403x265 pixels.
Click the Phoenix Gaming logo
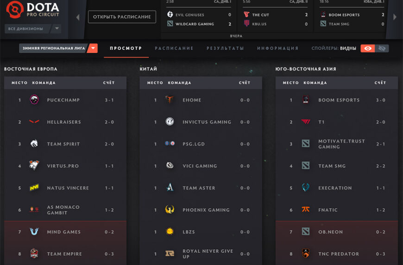pyautogui.click(x=170, y=209)
